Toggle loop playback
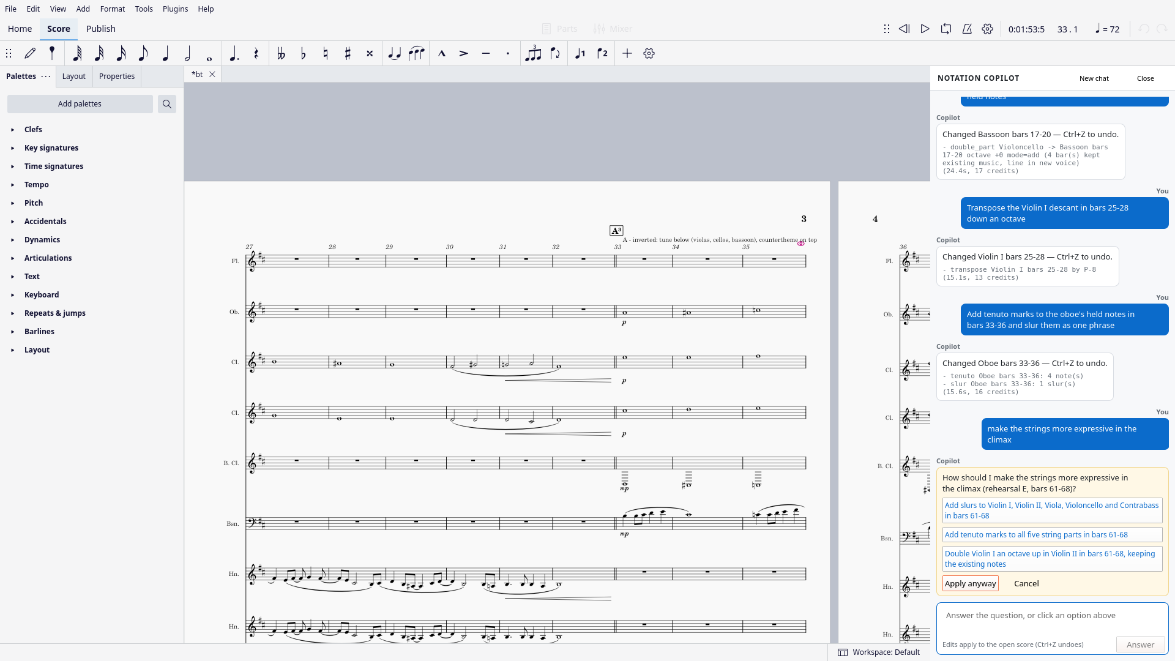Image resolution: width=1175 pixels, height=661 pixels. pos(946,29)
